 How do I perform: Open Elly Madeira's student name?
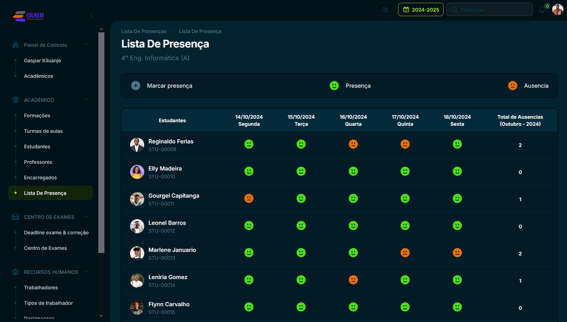tap(165, 169)
